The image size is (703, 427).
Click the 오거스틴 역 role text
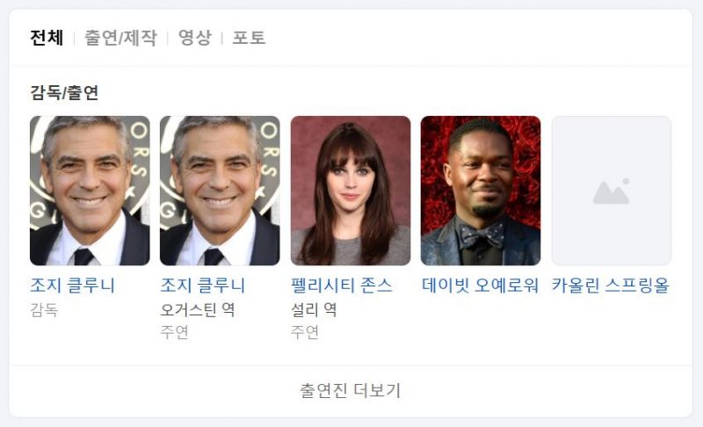pos(198,309)
